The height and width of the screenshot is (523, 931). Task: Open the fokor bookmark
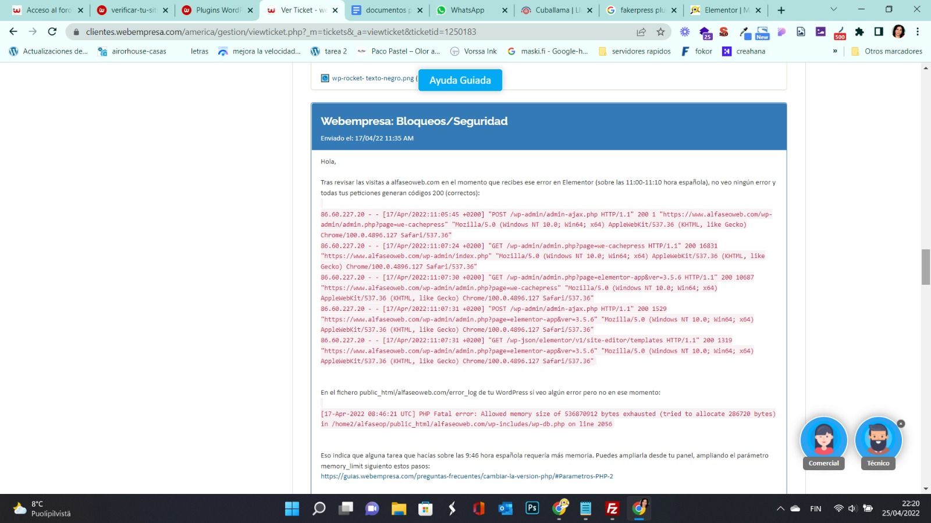tap(697, 51)
